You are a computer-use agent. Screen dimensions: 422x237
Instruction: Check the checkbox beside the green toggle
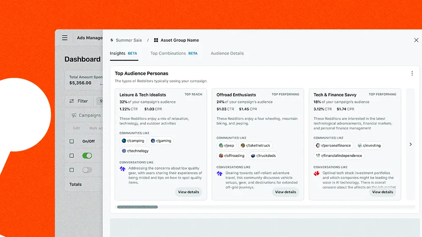(x=72, y=156)
